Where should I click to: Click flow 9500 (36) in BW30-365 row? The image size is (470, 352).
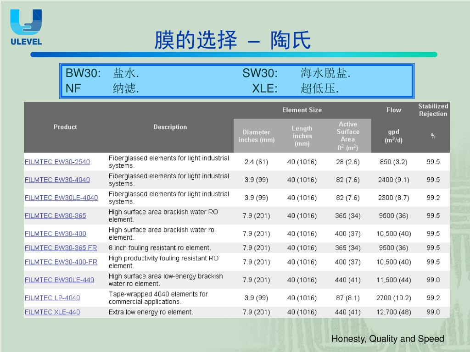[393, 216]
